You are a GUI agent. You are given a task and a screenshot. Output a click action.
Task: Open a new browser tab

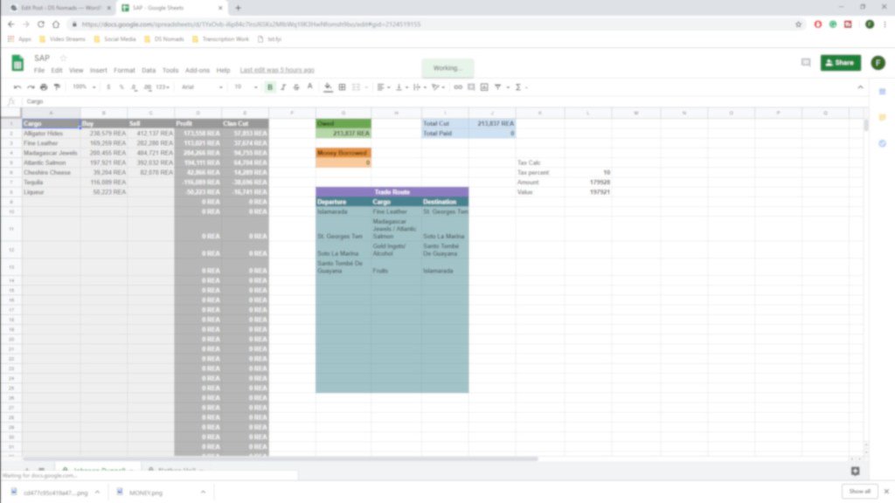(x=238, y=8)
